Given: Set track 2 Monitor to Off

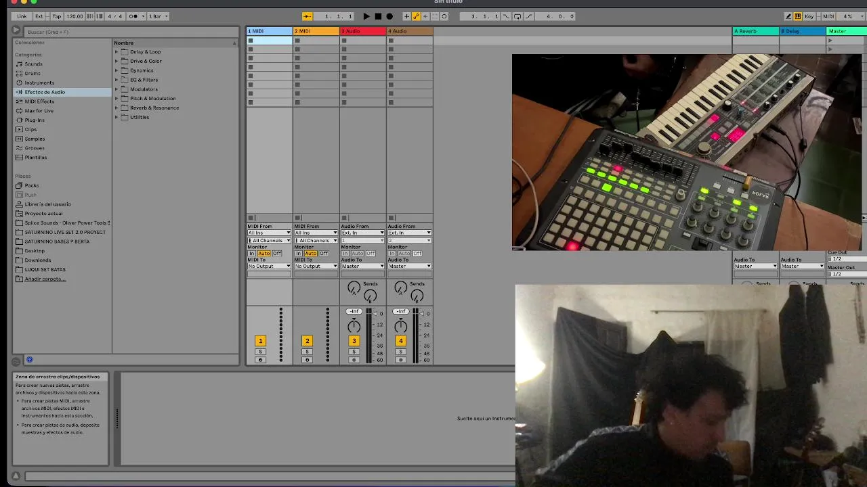Looking at the screenshot, I should coord(324,253).
